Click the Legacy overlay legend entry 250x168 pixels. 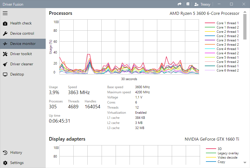click(x=222, y=153)
